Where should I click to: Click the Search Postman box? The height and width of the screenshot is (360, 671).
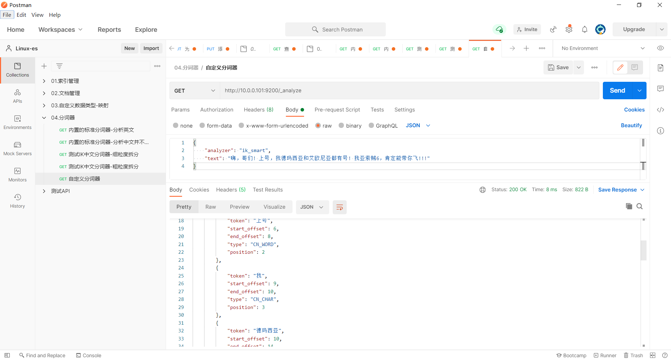(335, 29)
